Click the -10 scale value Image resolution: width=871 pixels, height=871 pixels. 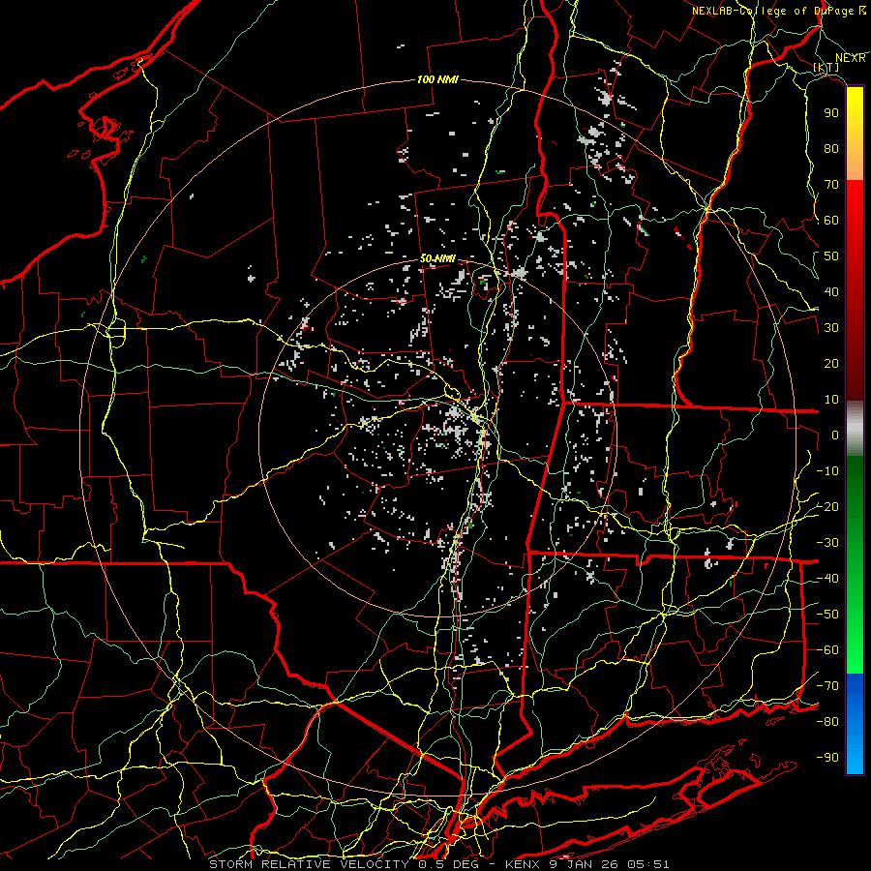[x=827, y=471]
